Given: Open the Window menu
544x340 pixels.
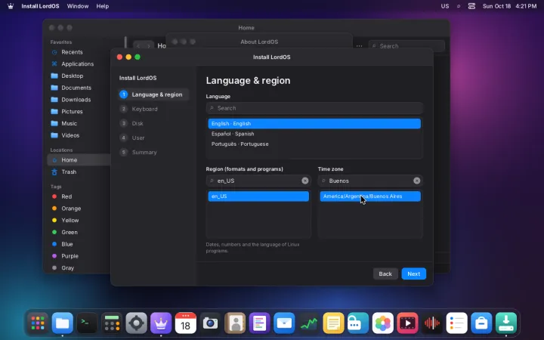Looking at the screenshot, I should 78,6.
